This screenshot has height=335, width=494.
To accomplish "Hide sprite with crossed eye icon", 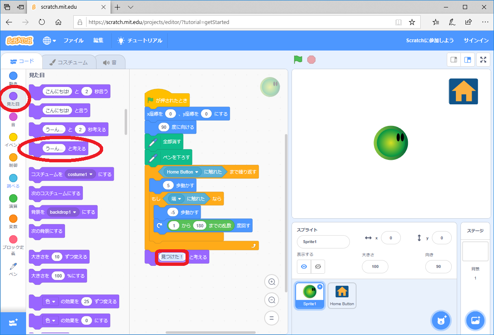I will (x=318, y=267).
